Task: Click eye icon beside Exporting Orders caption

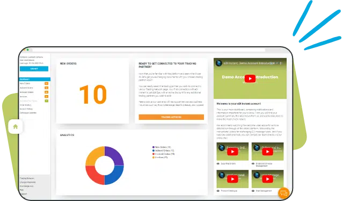Action: point(218,163)
